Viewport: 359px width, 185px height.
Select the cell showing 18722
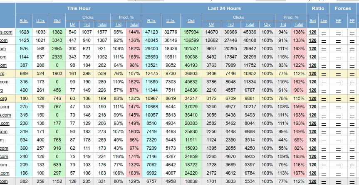[x=191, y=165]
